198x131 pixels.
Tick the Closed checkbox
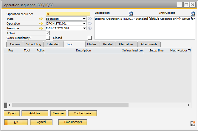coord(89,38)
